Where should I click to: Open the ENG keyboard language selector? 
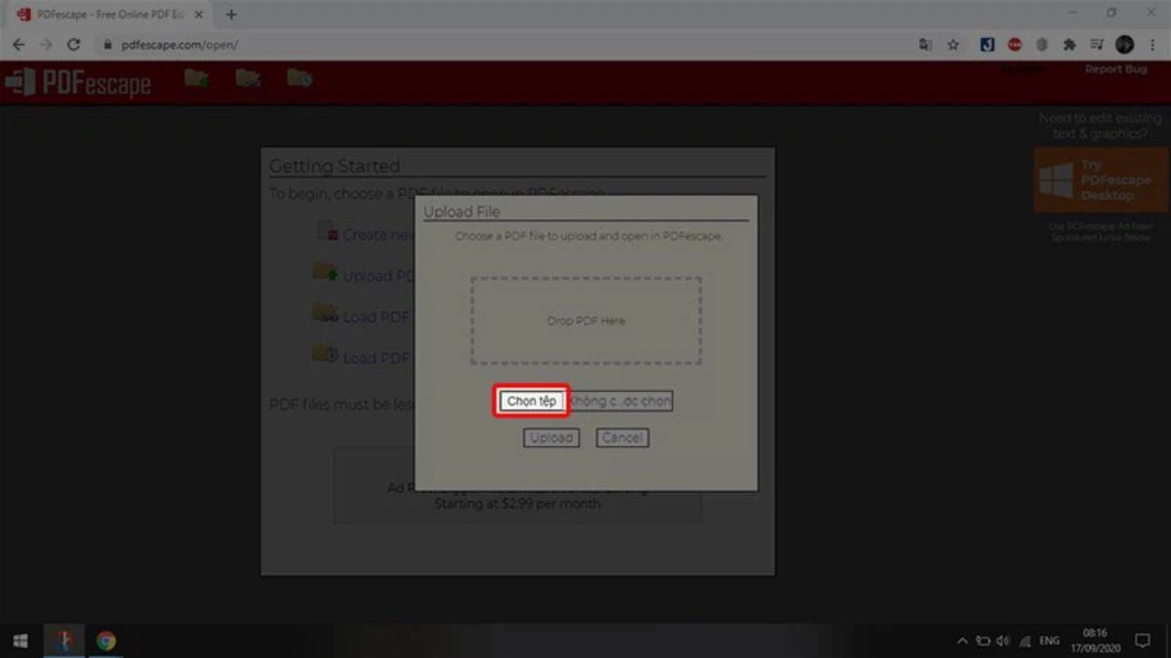click(1049, 640)
